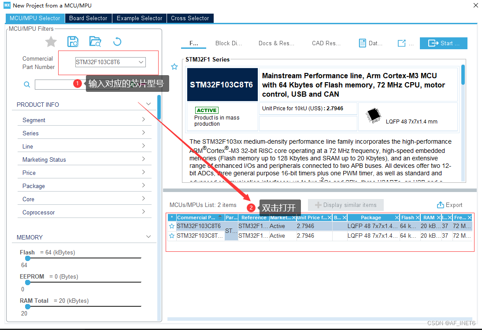Mark the STM32F1 Series panel star as favorite
The width and height of the screenshot is (482, 330).
click(174, 66)
